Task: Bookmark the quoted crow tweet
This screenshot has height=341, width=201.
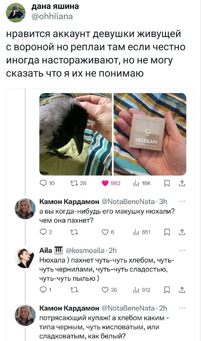Action: [x=167, y=183]
